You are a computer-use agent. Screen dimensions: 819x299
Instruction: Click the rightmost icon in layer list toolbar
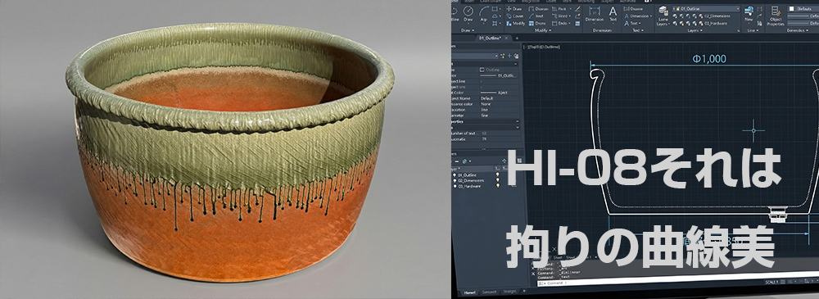coord(519,161)
